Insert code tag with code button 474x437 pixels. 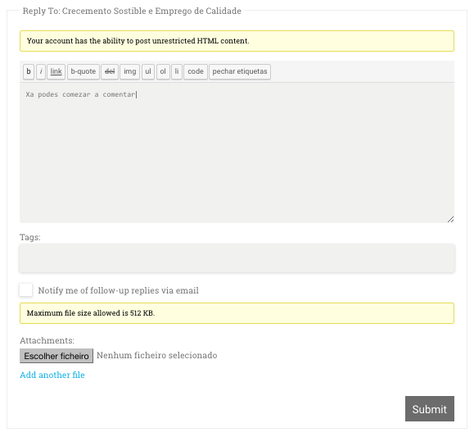(196, 72)
